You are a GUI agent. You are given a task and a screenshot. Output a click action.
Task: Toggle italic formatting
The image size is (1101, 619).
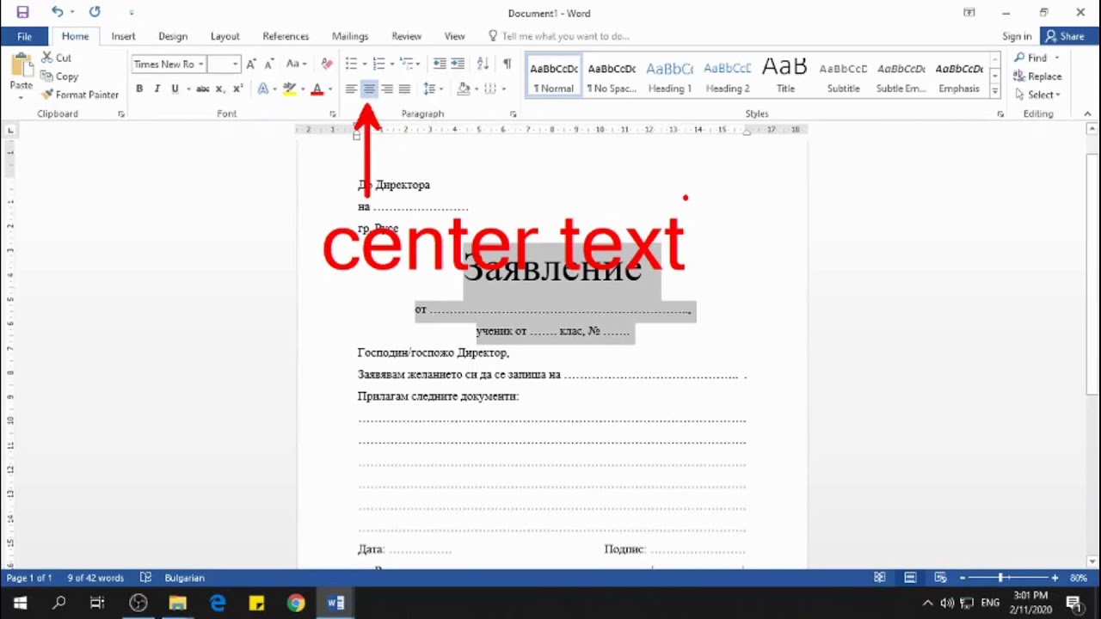tap(157, 89)
